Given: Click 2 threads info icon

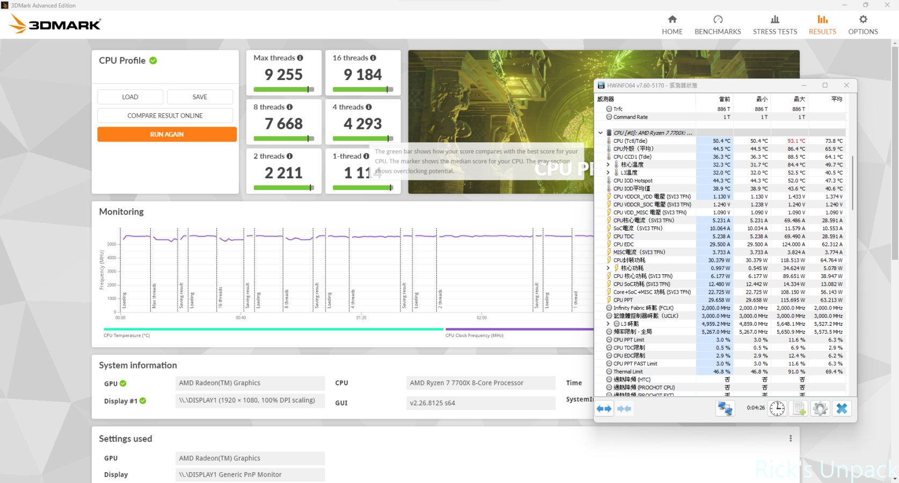Looking at the screenshot, I should tap(290, 156).
